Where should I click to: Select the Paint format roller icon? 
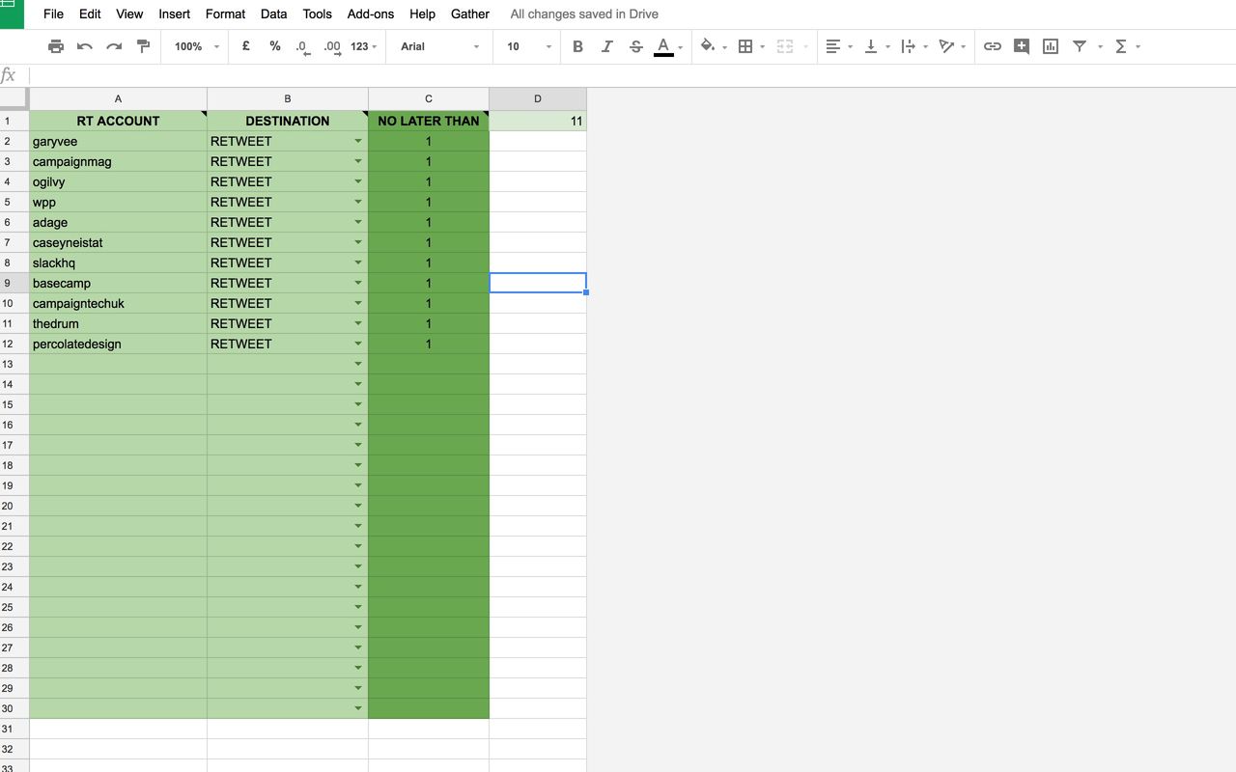coord(143,46)
